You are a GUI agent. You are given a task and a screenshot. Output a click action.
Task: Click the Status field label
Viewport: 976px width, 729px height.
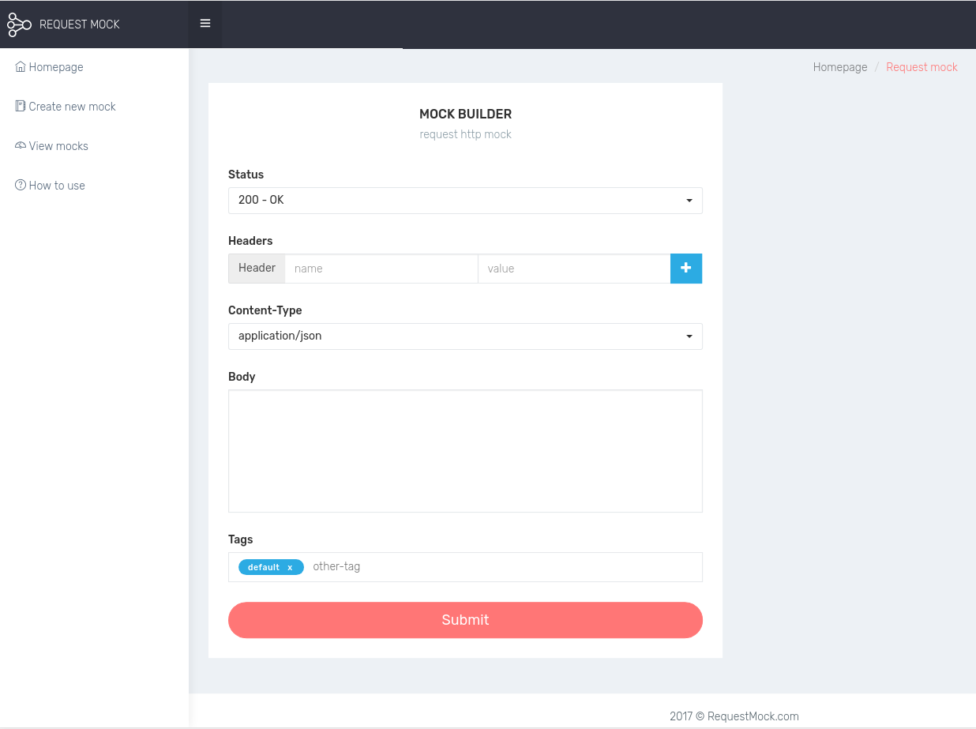click(x=246, y=175)
